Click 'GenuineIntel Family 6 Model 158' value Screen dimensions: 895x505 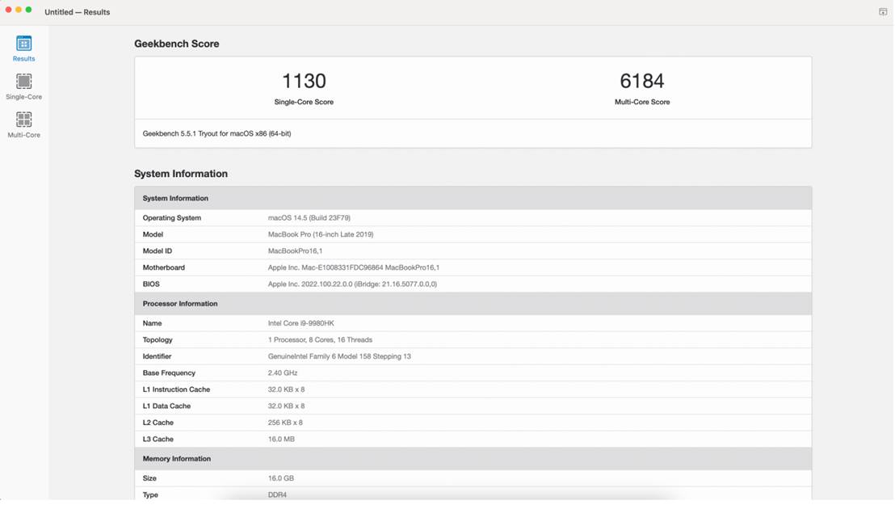(339, 356)
